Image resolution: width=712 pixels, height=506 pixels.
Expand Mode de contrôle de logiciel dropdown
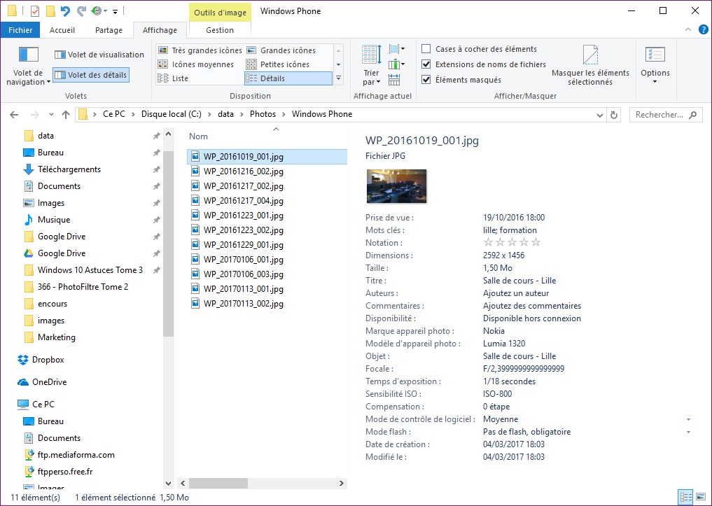click(x=688, y=420)
